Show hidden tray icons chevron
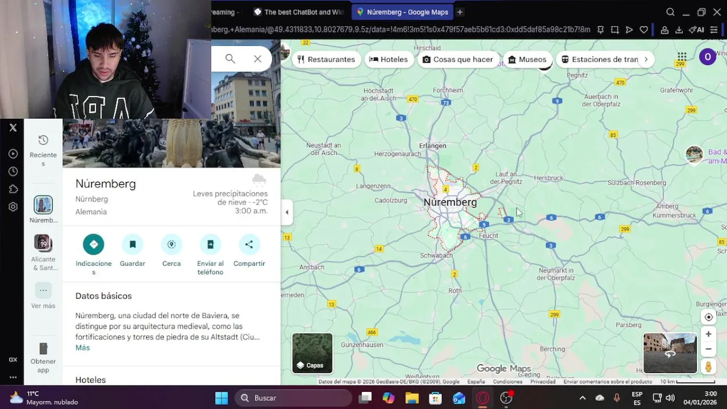This screenshot has height=409, width=727. pos(582,398)
